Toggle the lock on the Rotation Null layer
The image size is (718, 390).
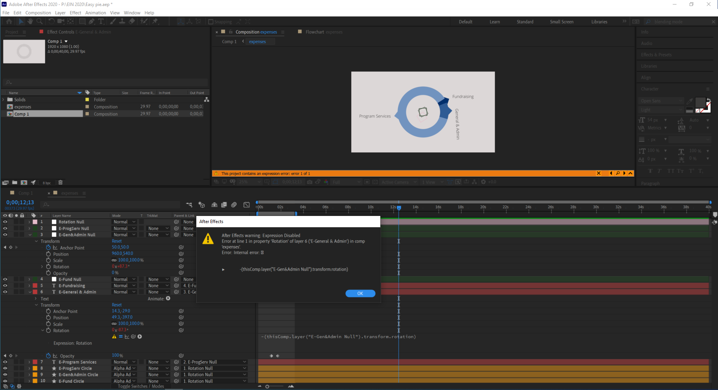pos(22,222)
